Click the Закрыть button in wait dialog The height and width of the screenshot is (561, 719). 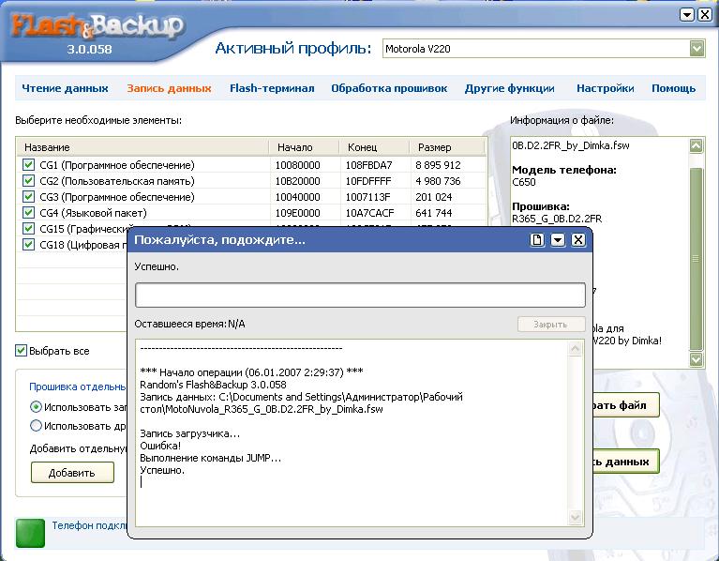[x=551, y=325]
